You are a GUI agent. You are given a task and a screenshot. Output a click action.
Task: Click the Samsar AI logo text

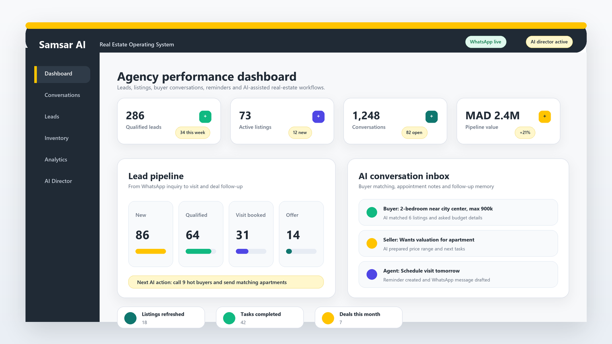pyautogui.click(x=62, y=45)
